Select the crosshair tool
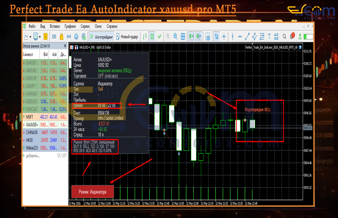 [x=224, y=37]
